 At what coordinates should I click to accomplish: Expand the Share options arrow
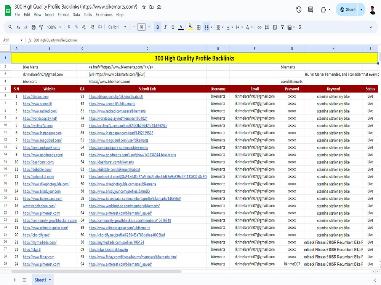pos(361,10)
